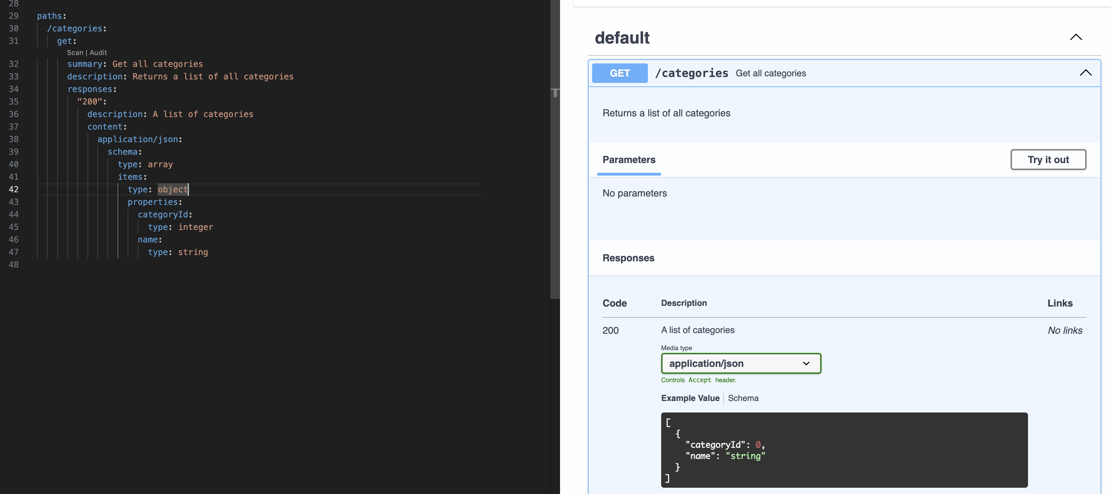Screen dimensions: 1111x494
Task: Click the Scan code lens link
Action: [75, 53]
